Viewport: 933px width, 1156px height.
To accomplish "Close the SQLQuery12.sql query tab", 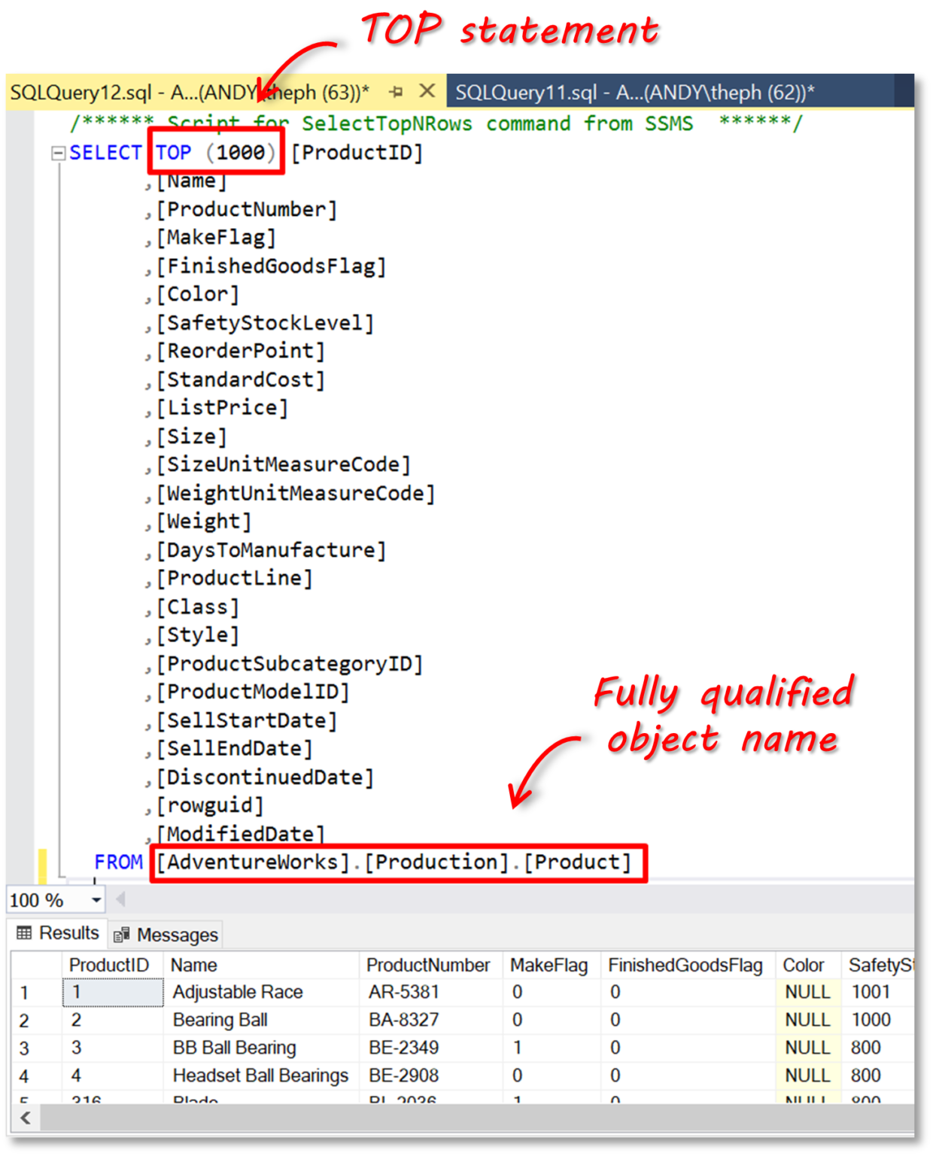I will [427, 91].
